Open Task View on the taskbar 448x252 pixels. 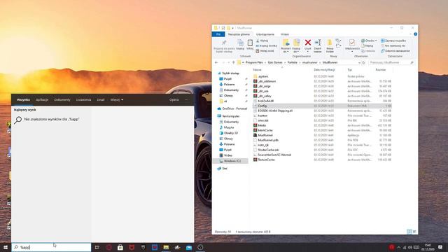tap(97, 247)
